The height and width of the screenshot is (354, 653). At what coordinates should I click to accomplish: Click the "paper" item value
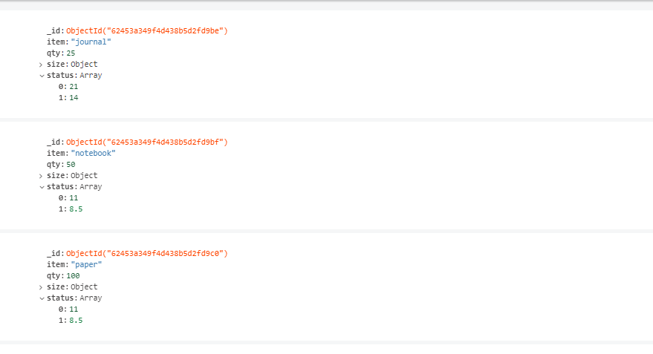(x=86, y=264)
